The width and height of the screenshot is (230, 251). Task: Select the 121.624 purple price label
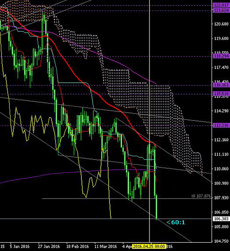click(x=221, y=11)
